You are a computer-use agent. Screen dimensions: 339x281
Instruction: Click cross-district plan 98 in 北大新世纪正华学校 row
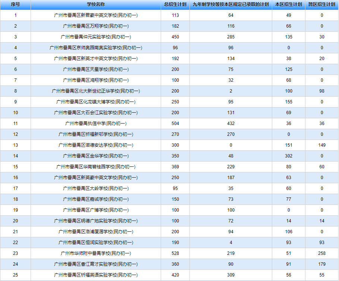click(x=322, y=91)
